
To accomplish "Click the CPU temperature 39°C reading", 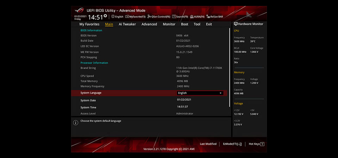I will 253,41.
